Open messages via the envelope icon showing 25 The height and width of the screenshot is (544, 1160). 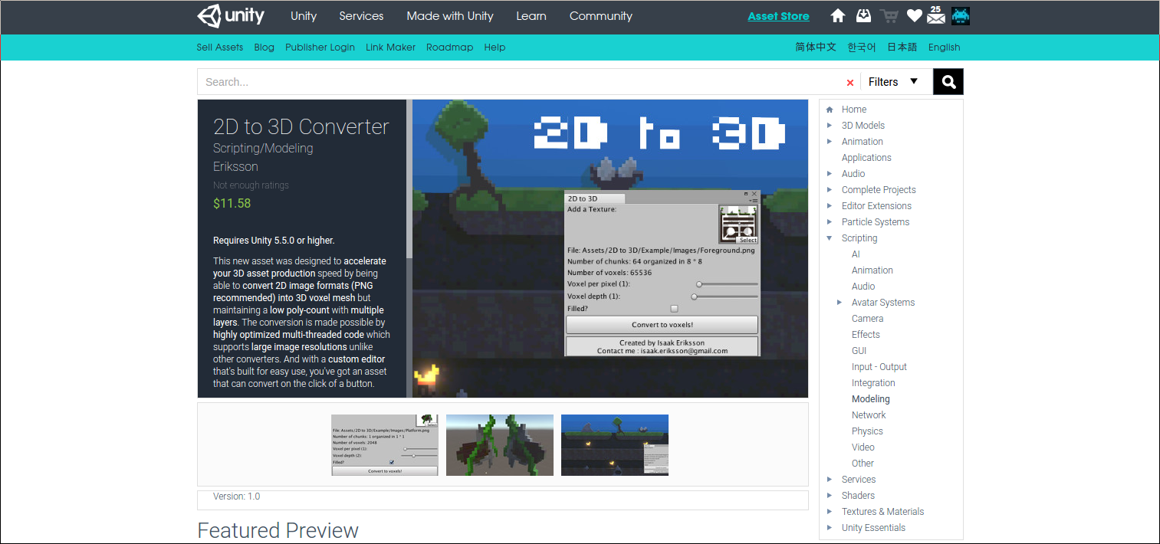click(x=935, y=15)
